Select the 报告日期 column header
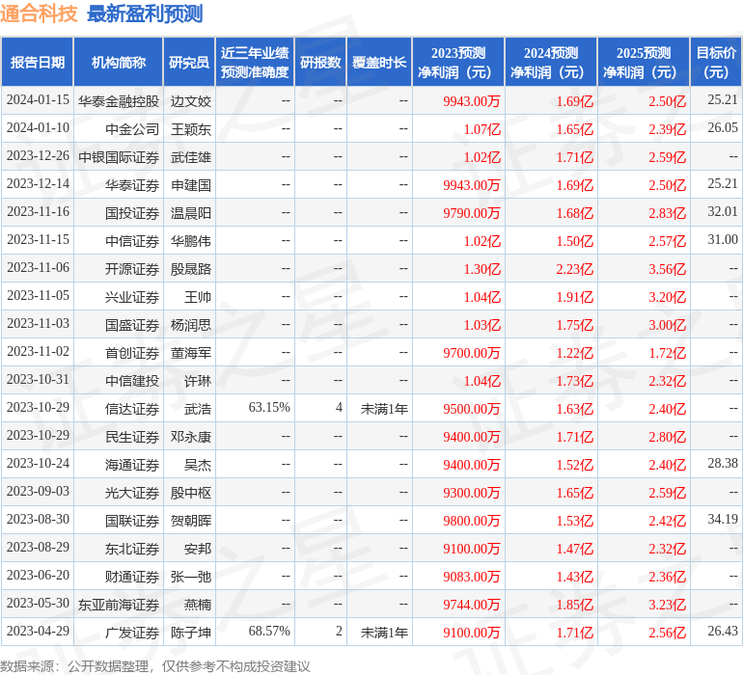 click(38, 62)
